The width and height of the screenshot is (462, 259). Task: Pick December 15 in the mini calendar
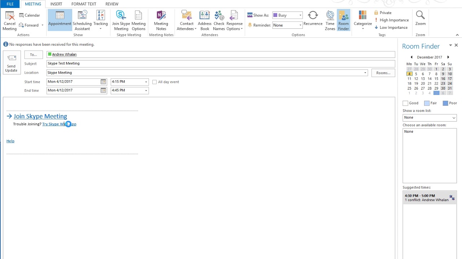coord(436,78)
